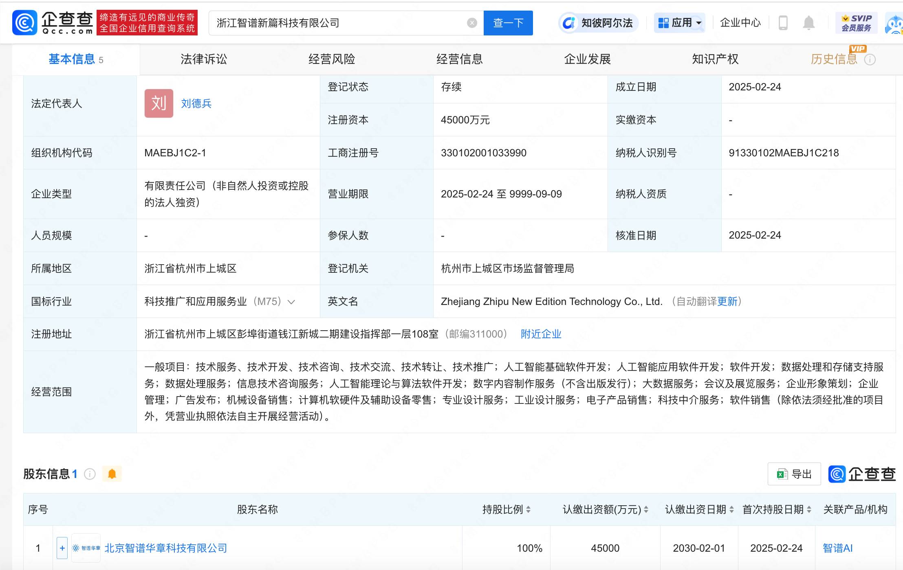Clear the search box using the x icon
Image resolution: width=903 pixels, height=570 pixels.
coord(472,23)
